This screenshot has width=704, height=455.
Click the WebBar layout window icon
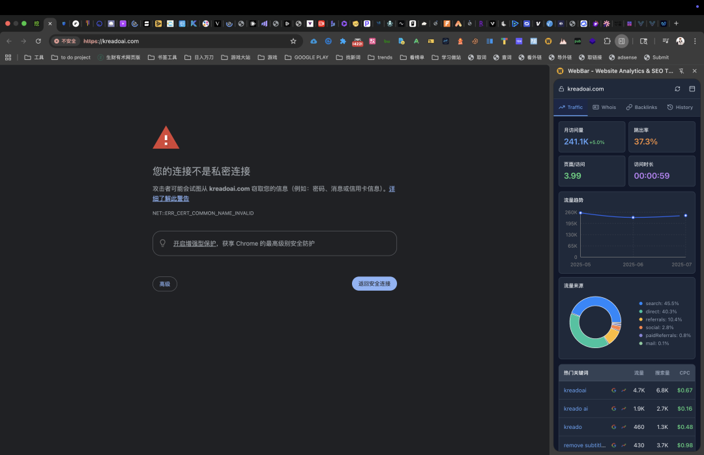pos(692,89)
